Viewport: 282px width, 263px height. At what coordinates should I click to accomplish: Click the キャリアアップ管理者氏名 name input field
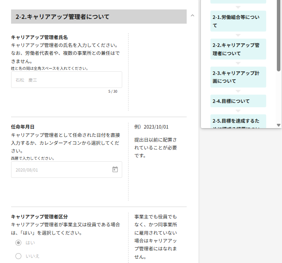coord(66,80)
